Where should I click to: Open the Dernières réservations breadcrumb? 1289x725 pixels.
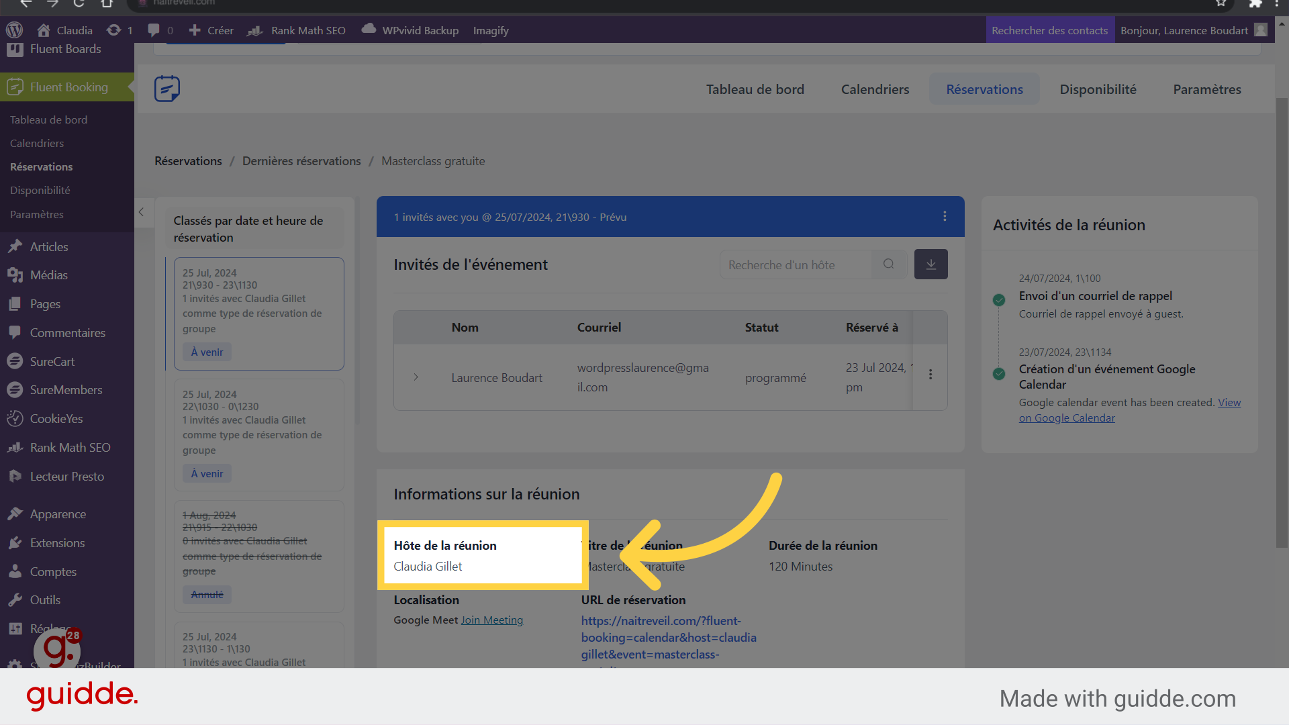pyautogui.click(x=301, y=161)
